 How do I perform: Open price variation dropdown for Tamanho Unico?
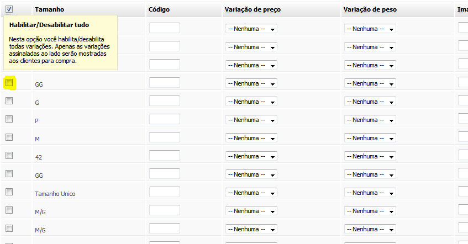251,193
